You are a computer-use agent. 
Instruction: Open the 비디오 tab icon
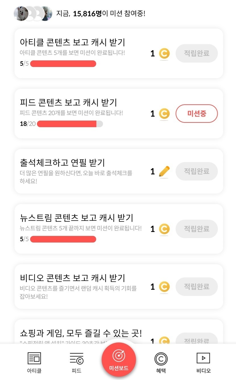pyautogui.click(x=203, y=358)
